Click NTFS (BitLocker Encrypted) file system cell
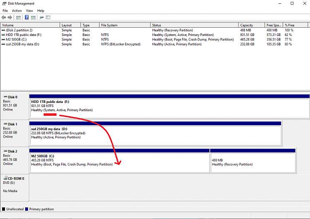 (121, 44)
